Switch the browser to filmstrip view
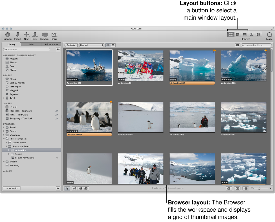 238,34
